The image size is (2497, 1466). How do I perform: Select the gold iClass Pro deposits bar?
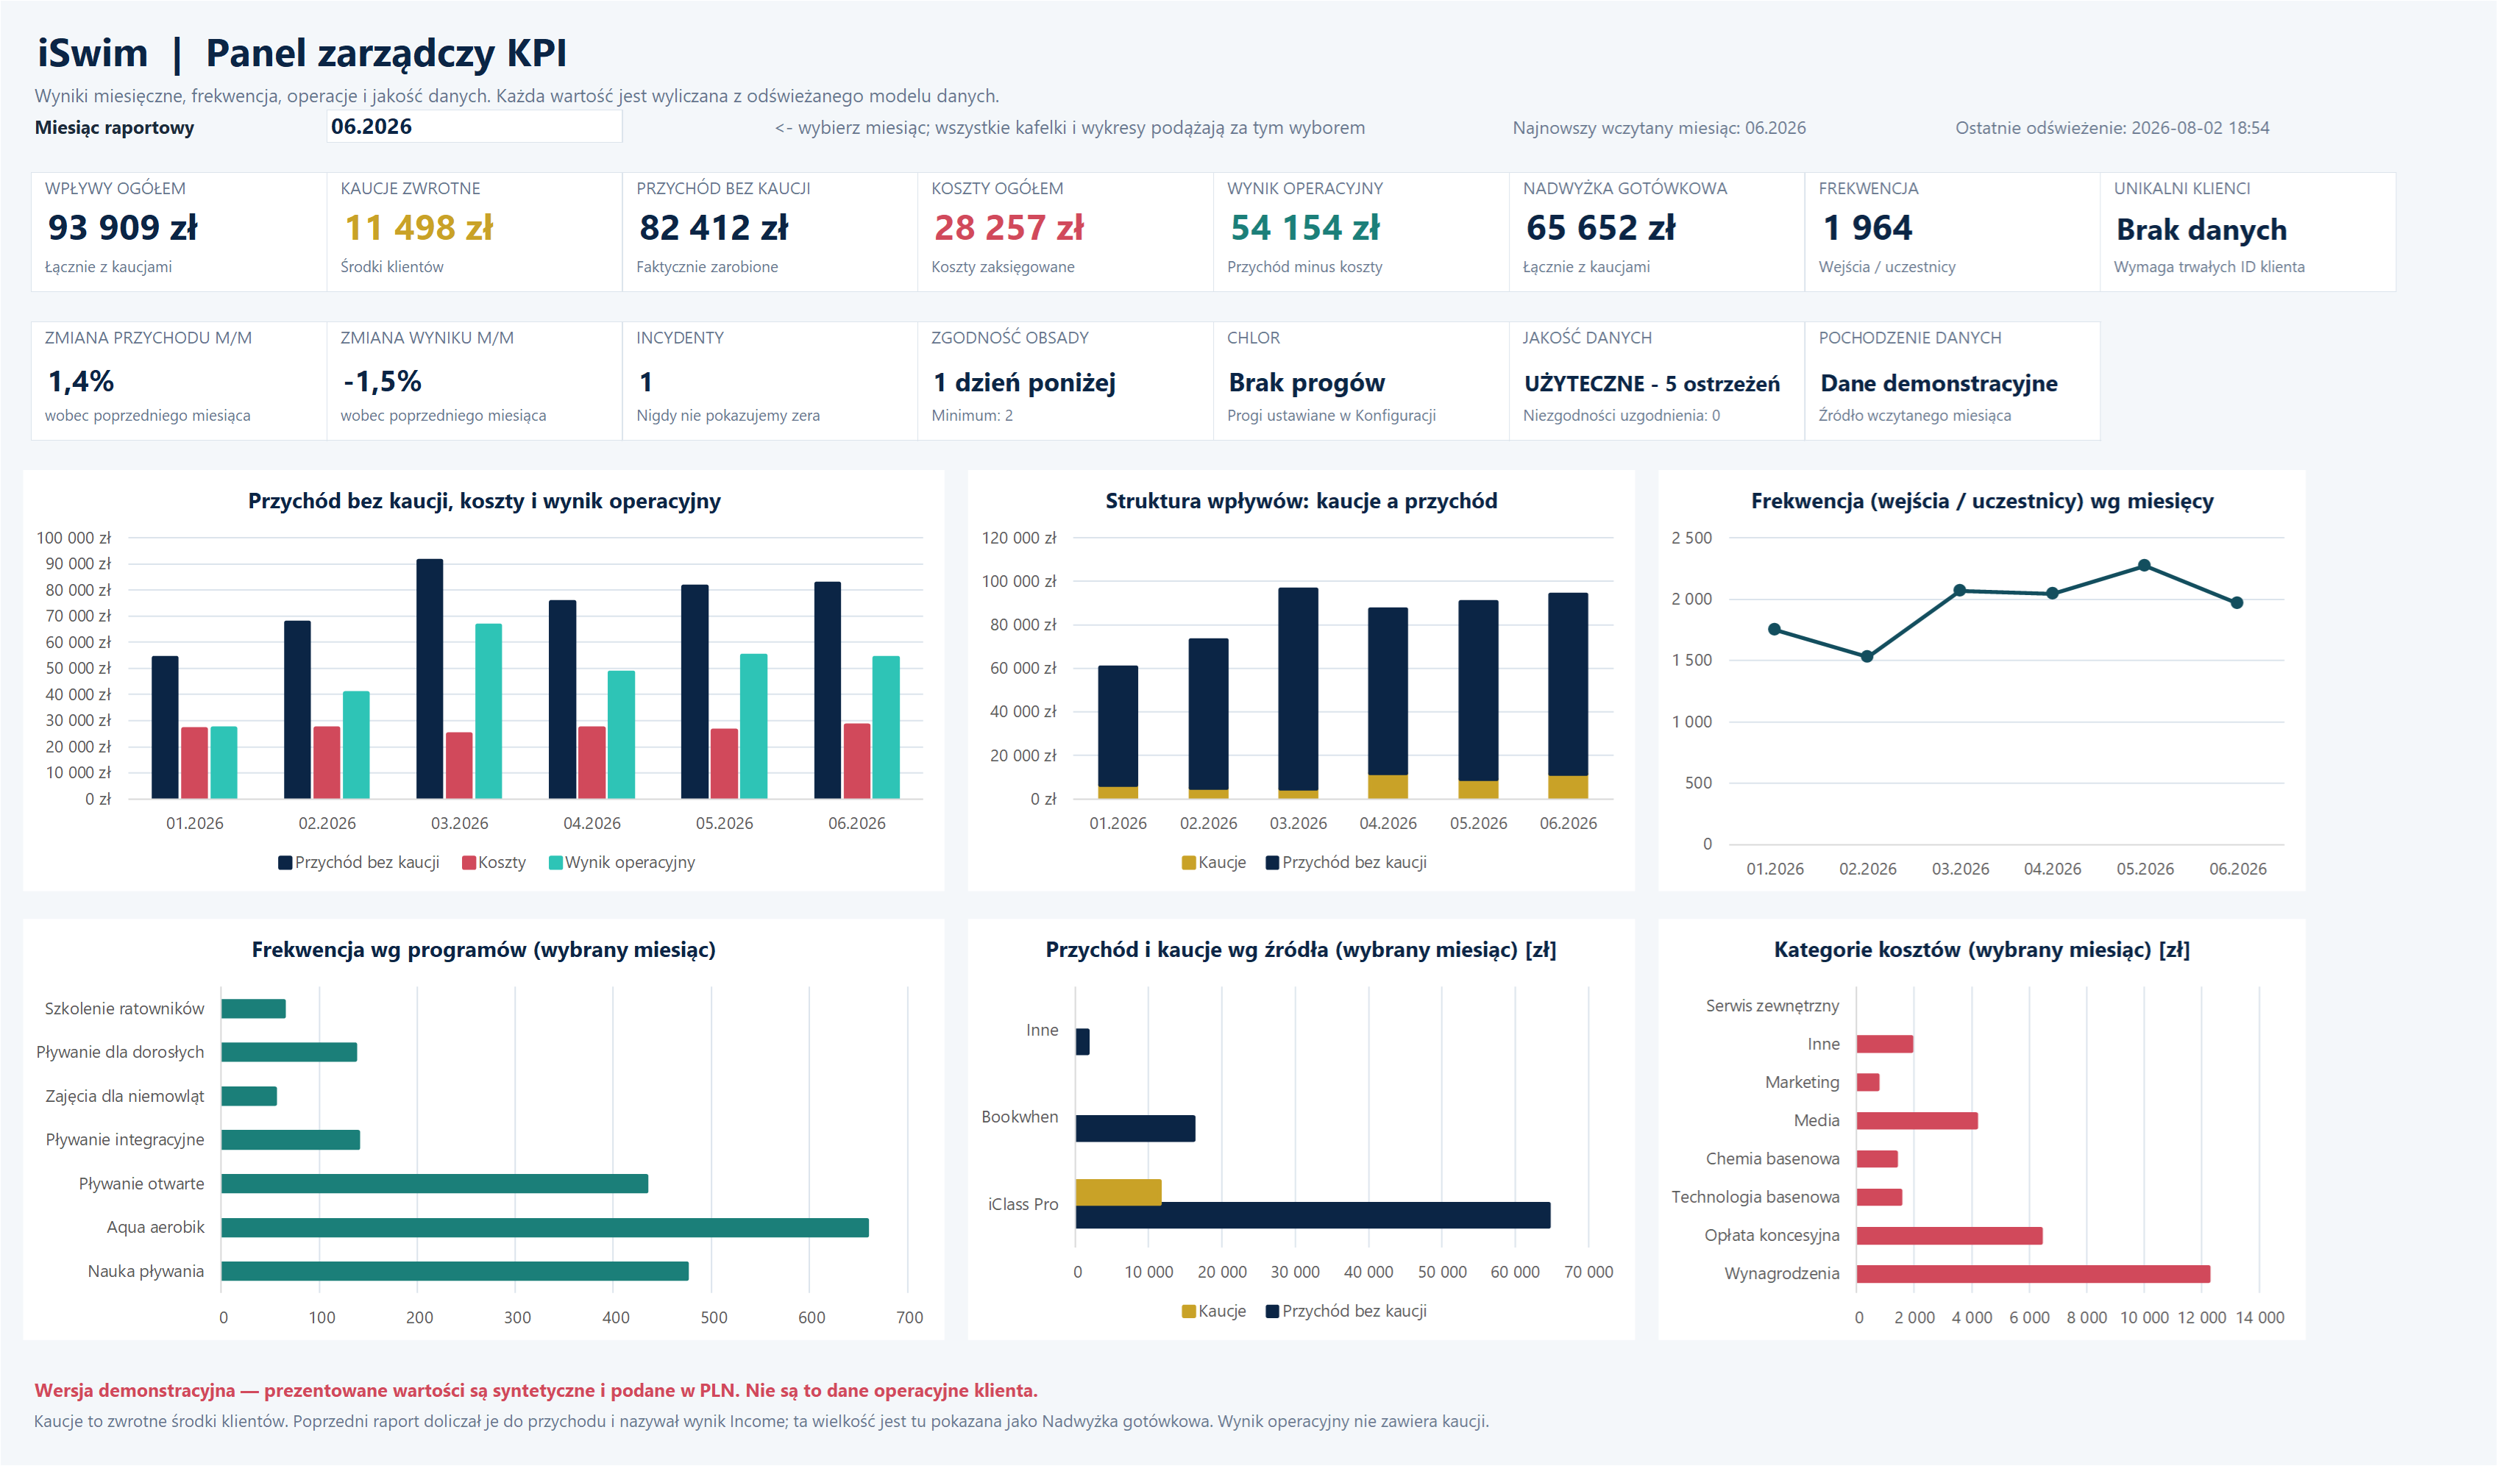tap(1118, 1192)
